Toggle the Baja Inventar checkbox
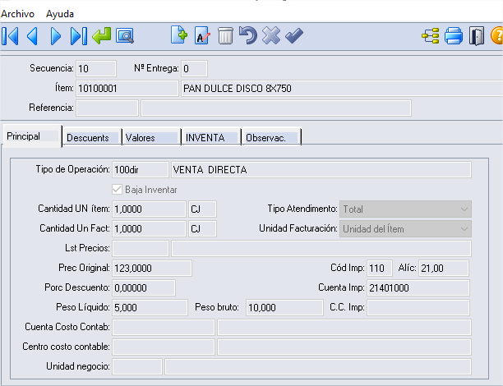503x386 pixels. pyautogui.click(x=117, y=190)
